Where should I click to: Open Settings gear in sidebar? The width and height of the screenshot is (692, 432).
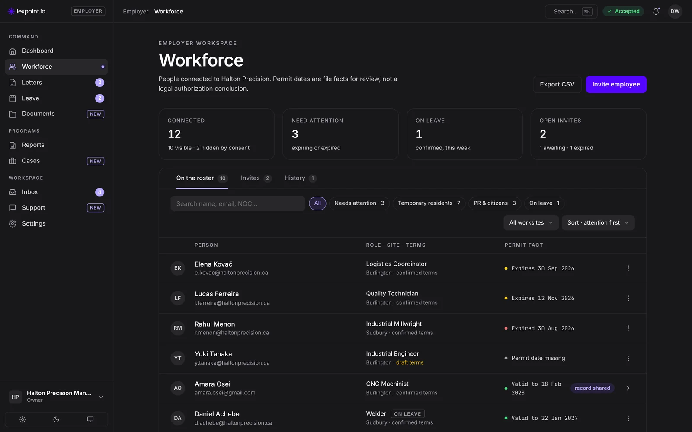[x=56, y=224]
